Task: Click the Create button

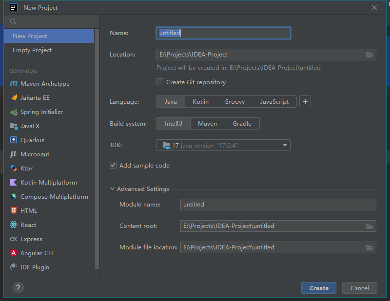Action: pos(319,288)
